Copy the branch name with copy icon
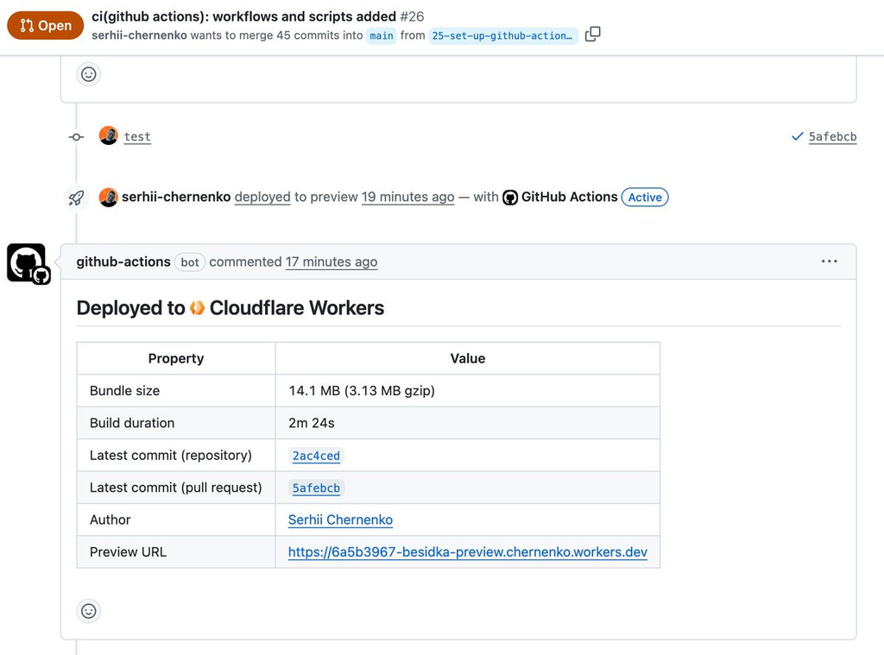 click(592, 35)
